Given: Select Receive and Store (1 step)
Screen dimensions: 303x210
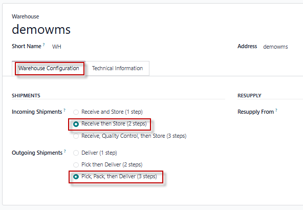Looking at the screenshot, I should tap(76, 112).
